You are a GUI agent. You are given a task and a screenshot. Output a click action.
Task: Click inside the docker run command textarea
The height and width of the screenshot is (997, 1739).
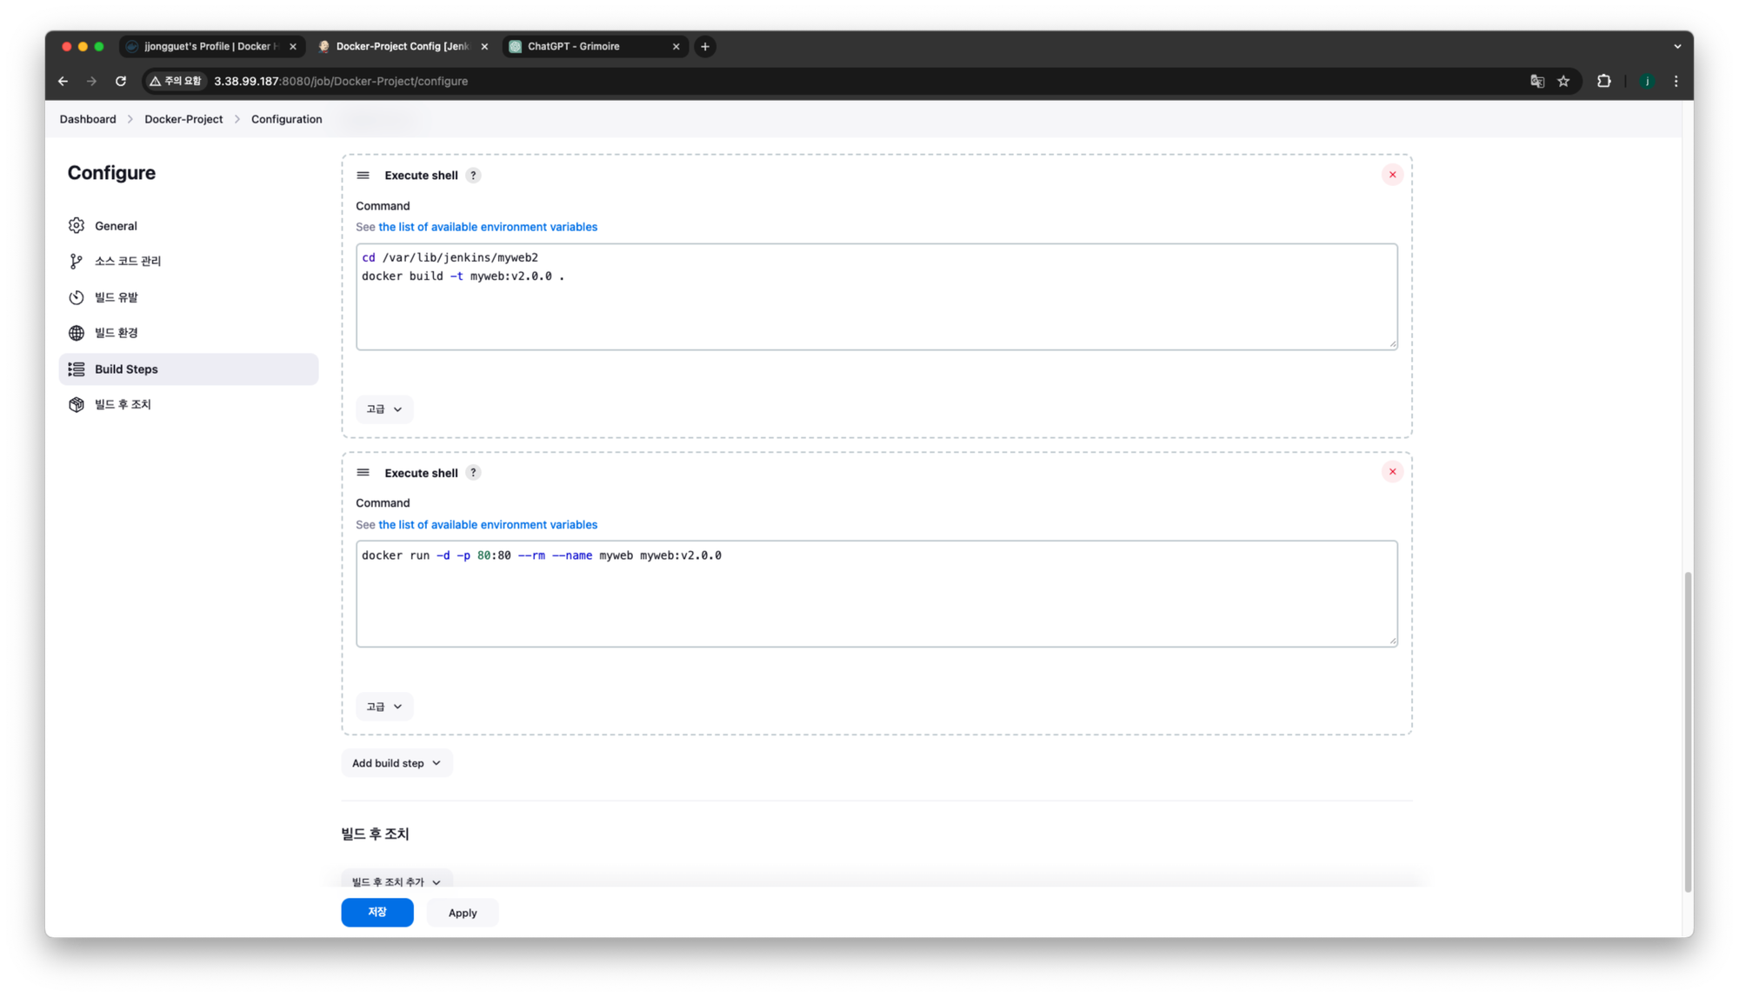click(876, 600)
